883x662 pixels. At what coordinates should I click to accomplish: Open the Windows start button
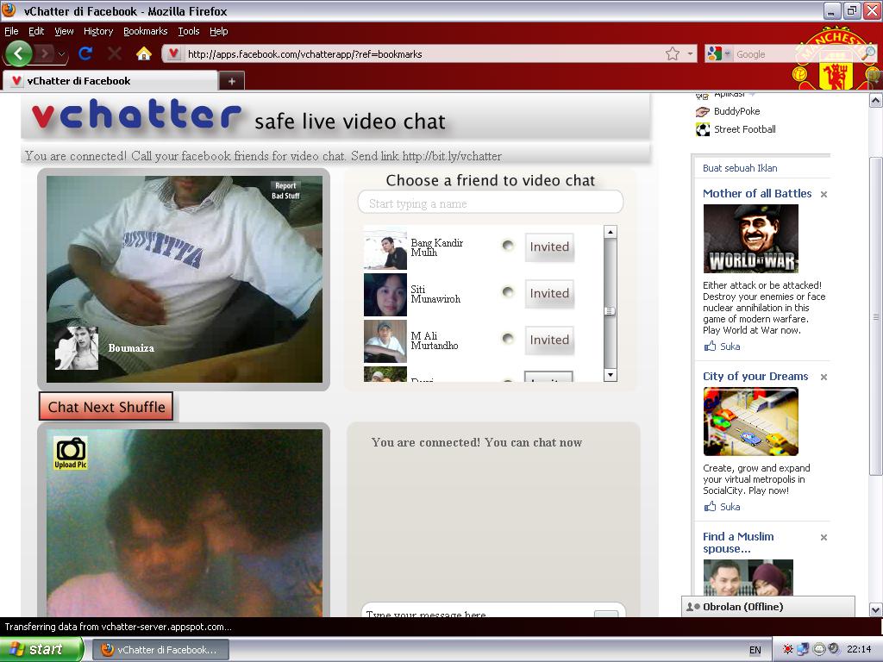(41, 649)
